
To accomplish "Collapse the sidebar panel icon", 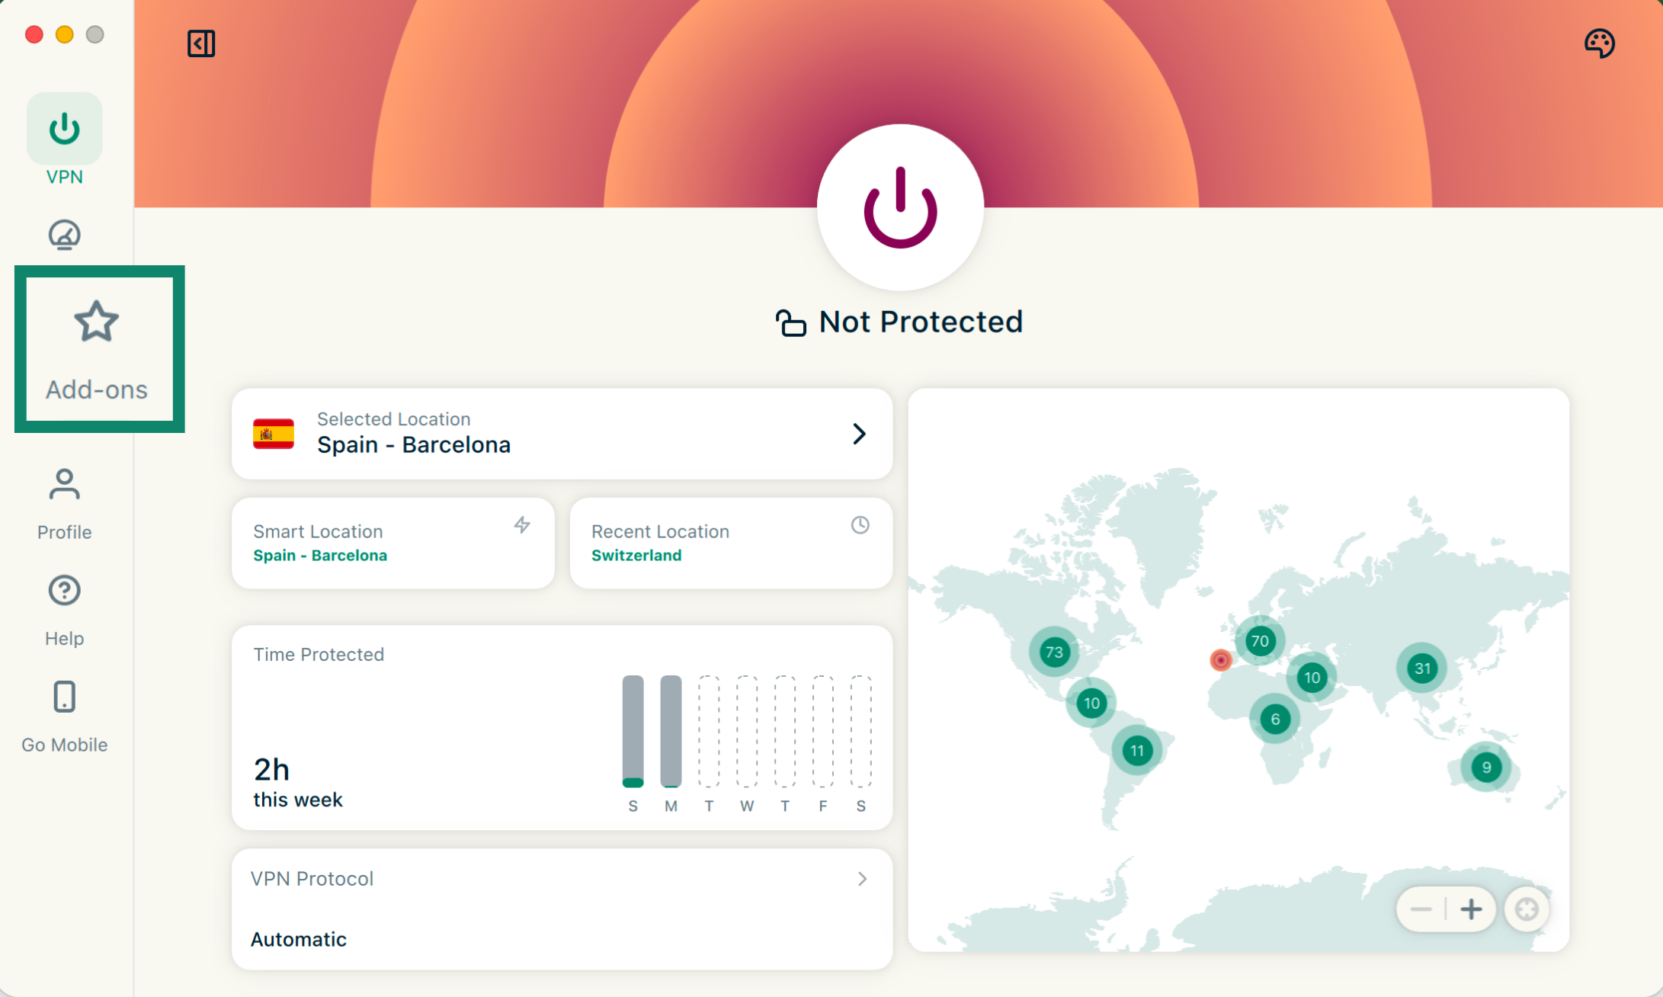I will click(201, 43).
